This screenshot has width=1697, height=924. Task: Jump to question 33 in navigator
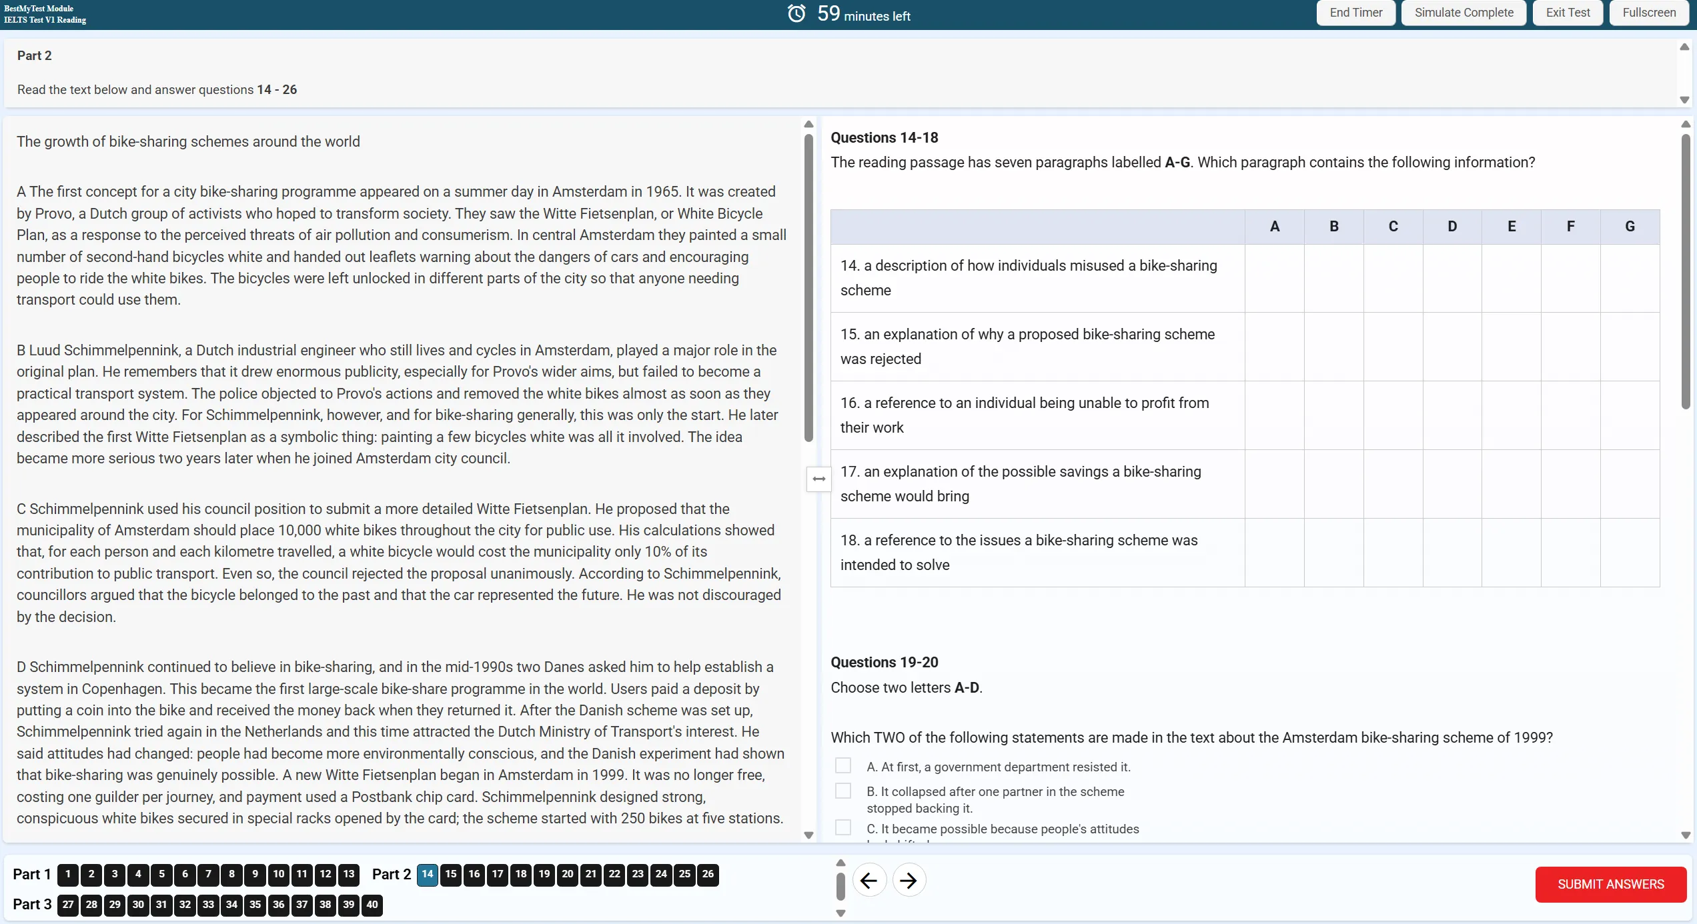(208, 905)
